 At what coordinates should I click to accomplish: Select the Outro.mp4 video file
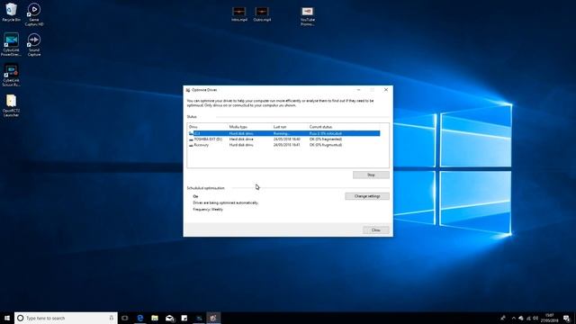point(262,14)
